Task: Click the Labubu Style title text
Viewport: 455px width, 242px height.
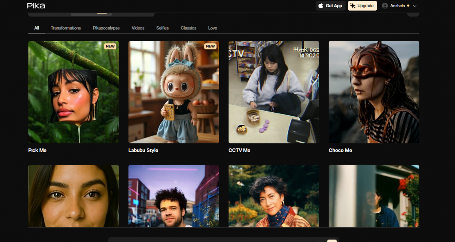Action: pos(143,150)
